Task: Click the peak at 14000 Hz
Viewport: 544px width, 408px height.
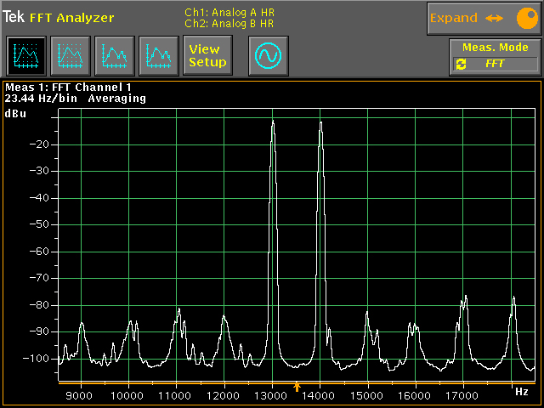Action: click(x=320, y=124)
